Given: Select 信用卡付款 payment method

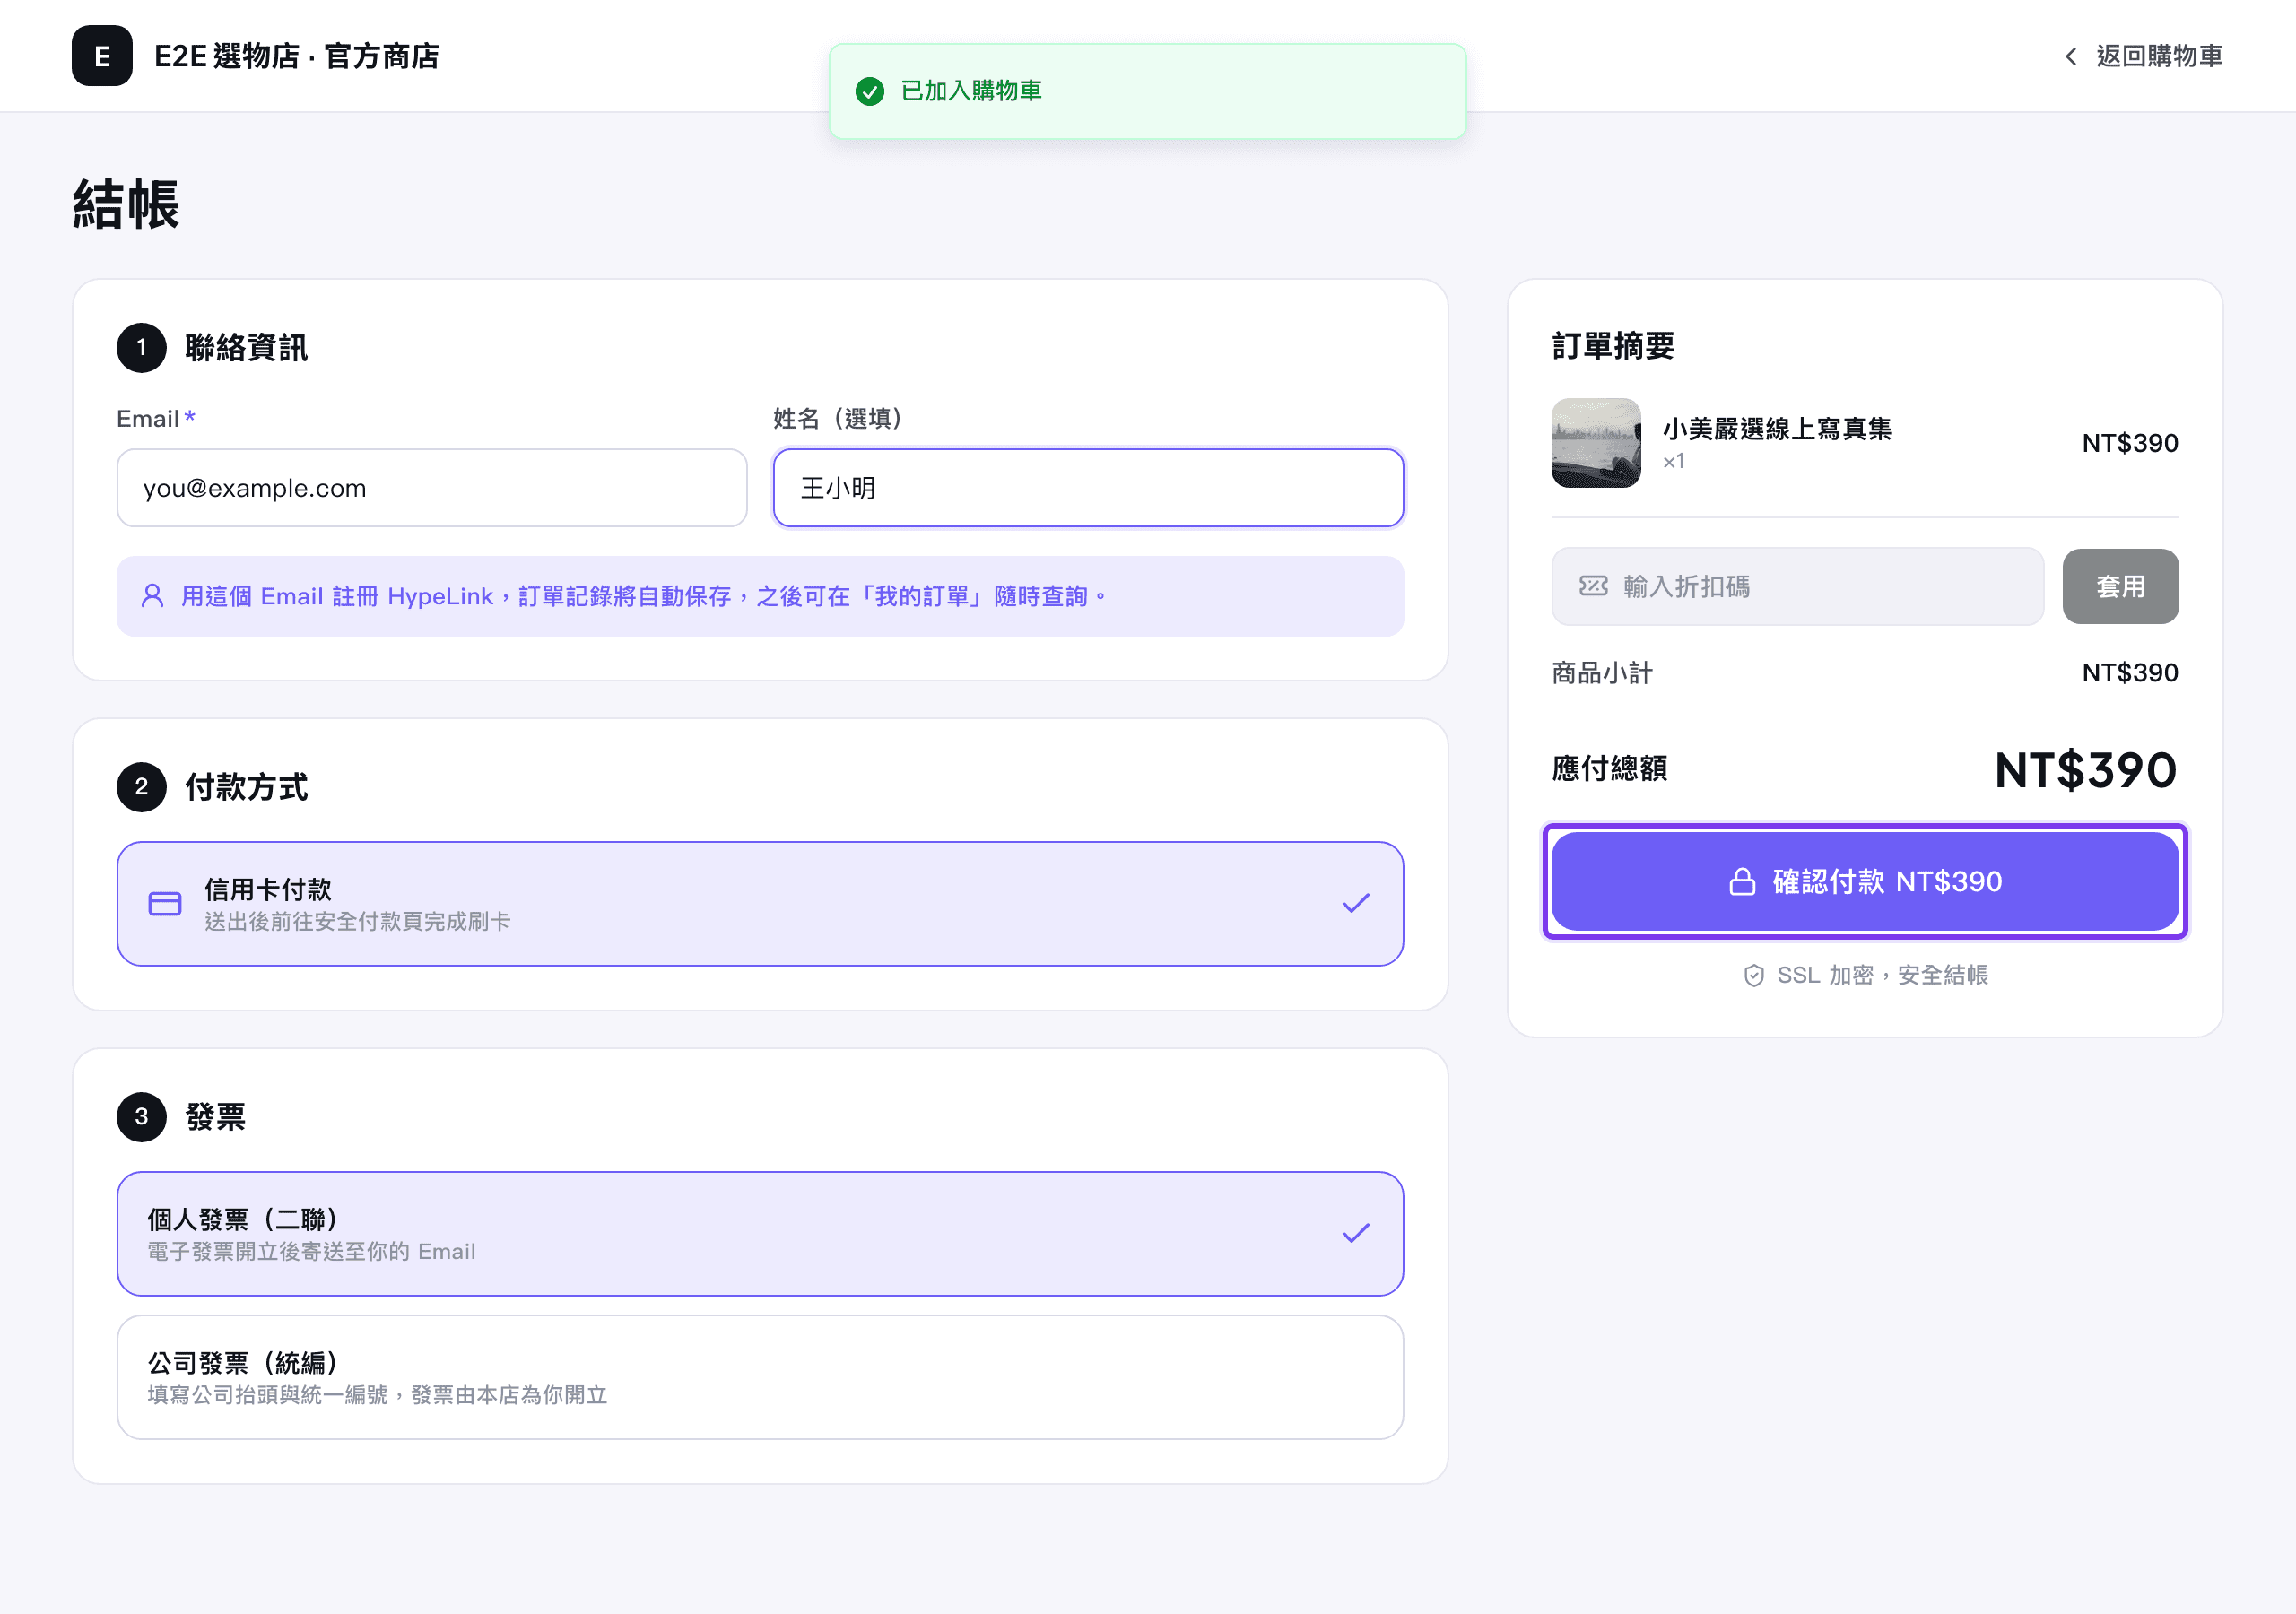Looking at the screenshot, I should pyautogui.click(x=760, y=904).
